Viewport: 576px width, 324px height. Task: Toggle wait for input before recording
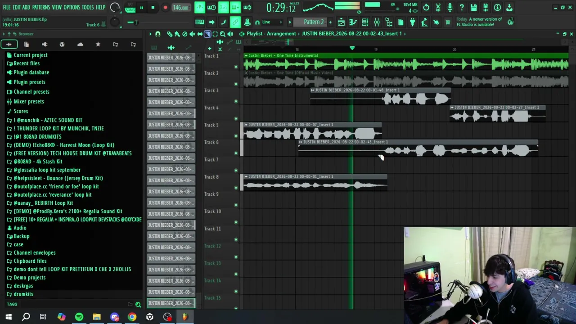pos(211,8)
